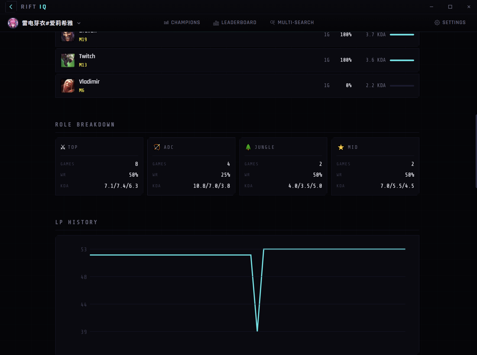The width and height of the screenshot is (477, 355).
Task: Click the Settings gear icon
Action: coord(437,23)
